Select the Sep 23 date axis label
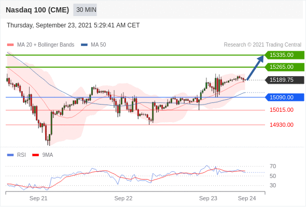This screenshot has width=306, height=207. [208, 198]
